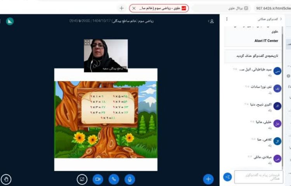Open the green connection status icon

(10, 21)
